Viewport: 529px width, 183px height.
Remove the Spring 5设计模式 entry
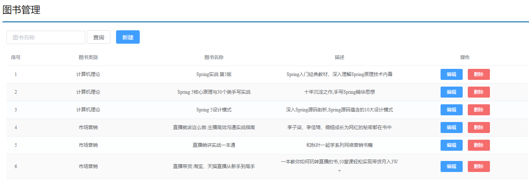click(478, 110)
